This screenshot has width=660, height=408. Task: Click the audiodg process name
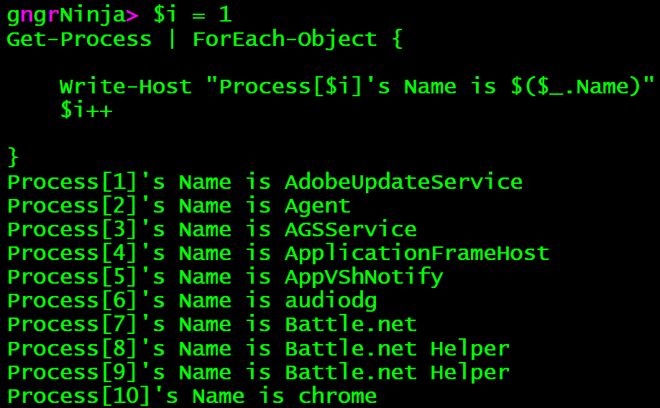(x=331, y=300)
